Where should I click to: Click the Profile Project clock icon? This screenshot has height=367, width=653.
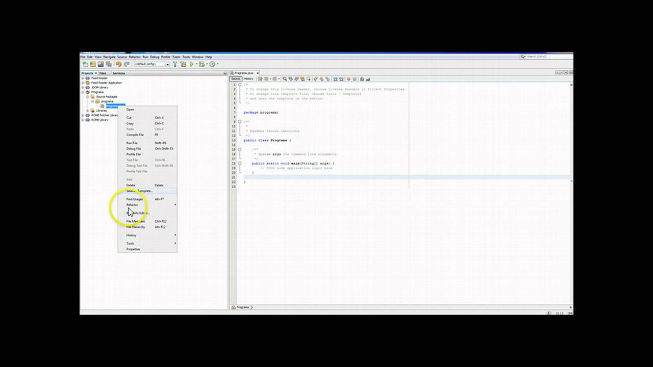pos(212,64)
